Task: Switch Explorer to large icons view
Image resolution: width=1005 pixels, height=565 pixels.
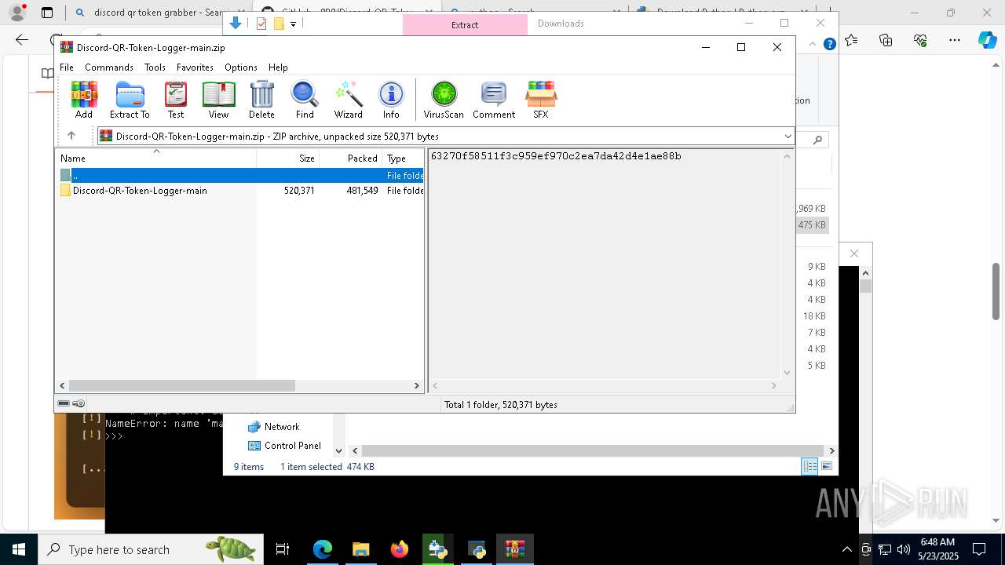Action: (826, 466)
